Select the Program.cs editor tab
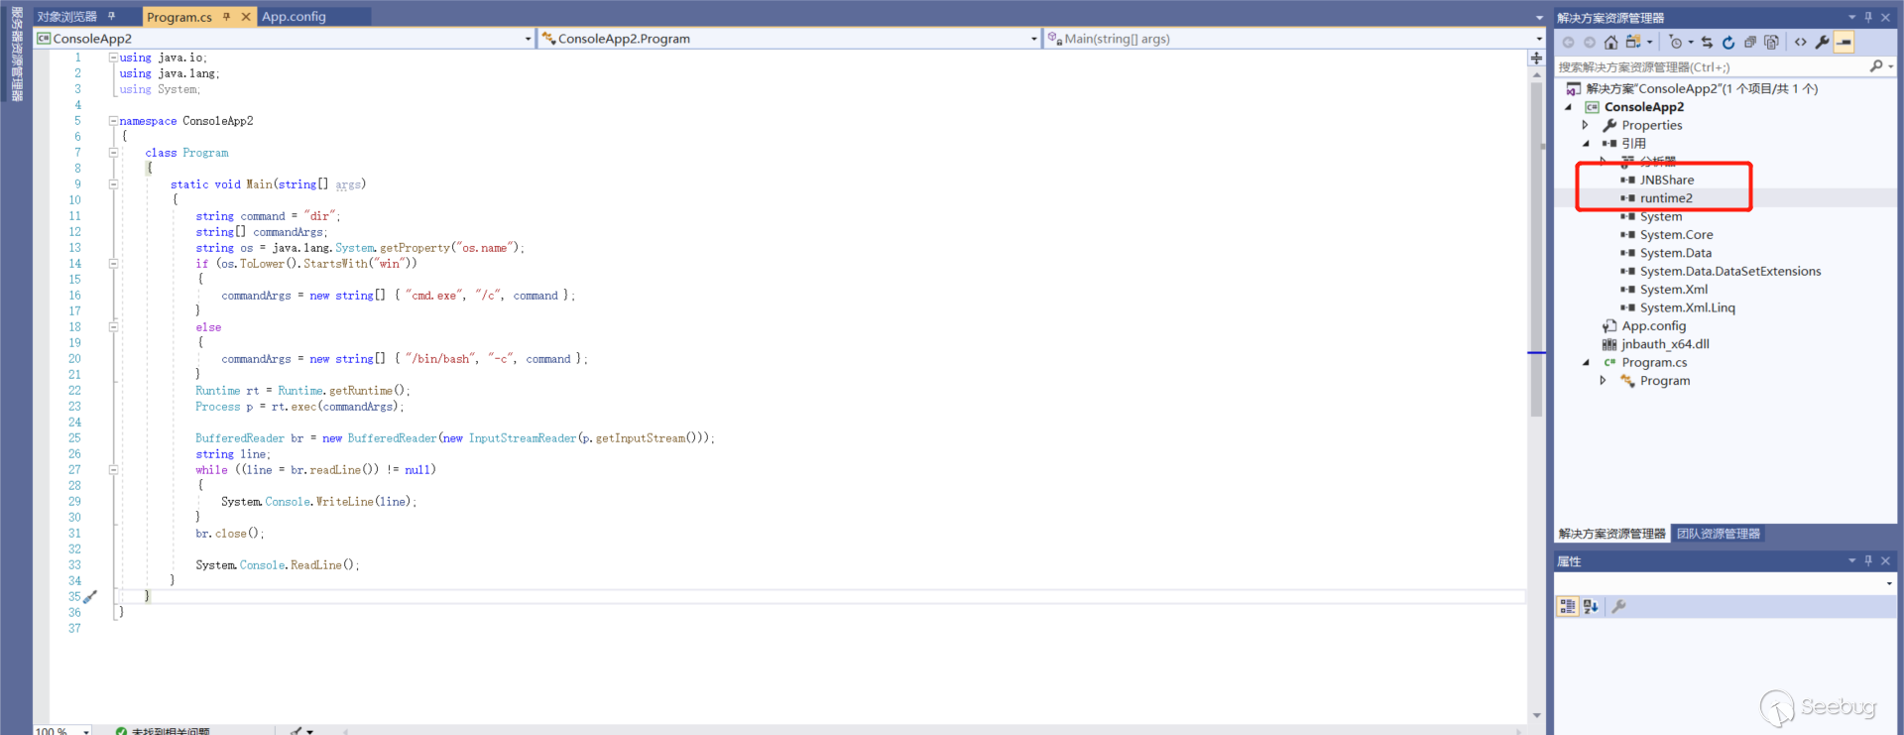Viewport: 1904px width, 735px height. [179, 17]
